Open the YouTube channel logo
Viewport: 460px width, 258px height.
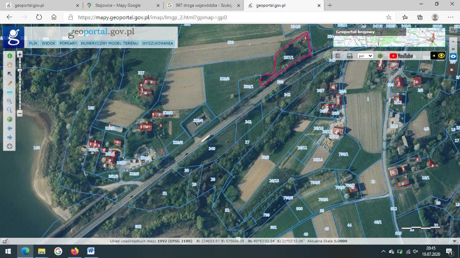coord(401,56)
